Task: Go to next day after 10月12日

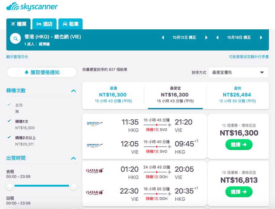Action: 206,38
